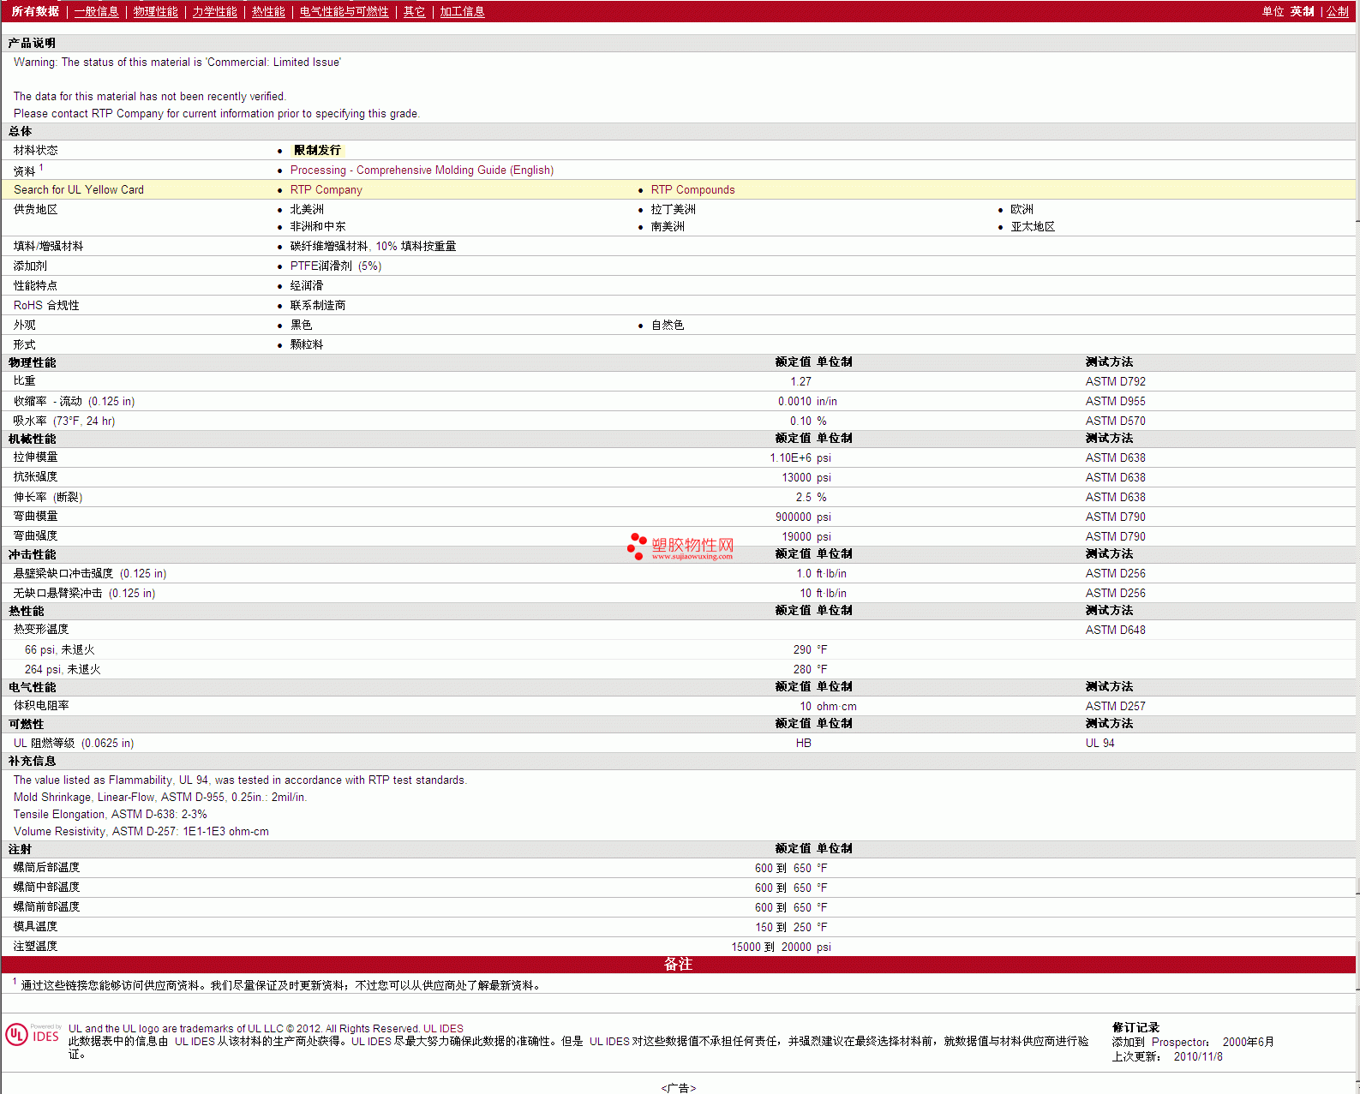The height and width of the screenshot is (1094, 1360).
Task: Click the footnote 1 superscript beside 资料
Action: (41, 168)
